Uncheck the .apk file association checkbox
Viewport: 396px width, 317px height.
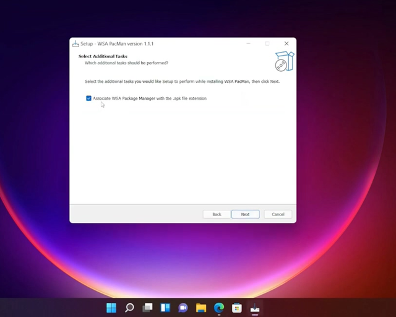pyautogui.click(x=89, y=98)
